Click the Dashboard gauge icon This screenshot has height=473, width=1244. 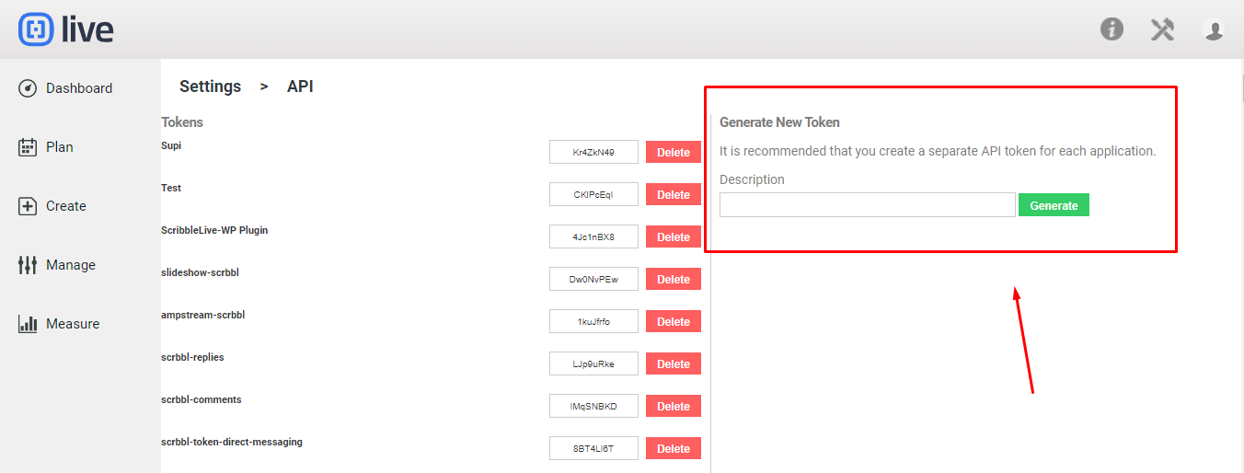[x=28, y=88]
